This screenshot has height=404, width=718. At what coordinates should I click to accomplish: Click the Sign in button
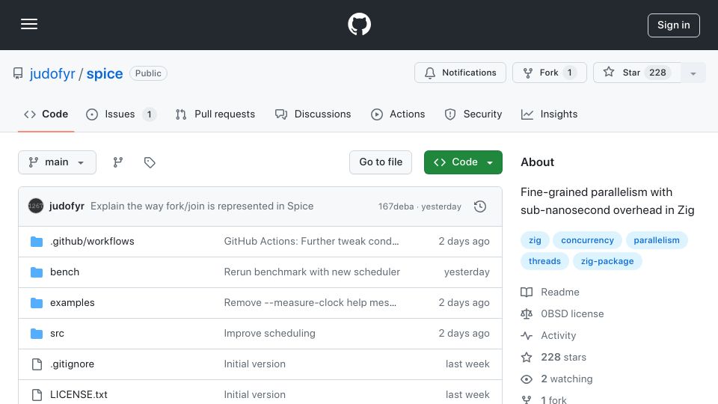[673, 25]
